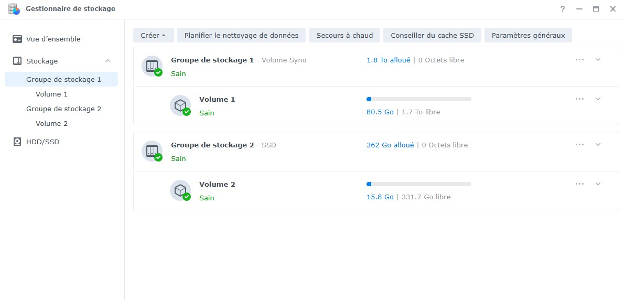Image resolution: width=625 pixels, height=300 pixels.
Task: Click the Volume 2 usage progress bar
Action: point(418,184)
